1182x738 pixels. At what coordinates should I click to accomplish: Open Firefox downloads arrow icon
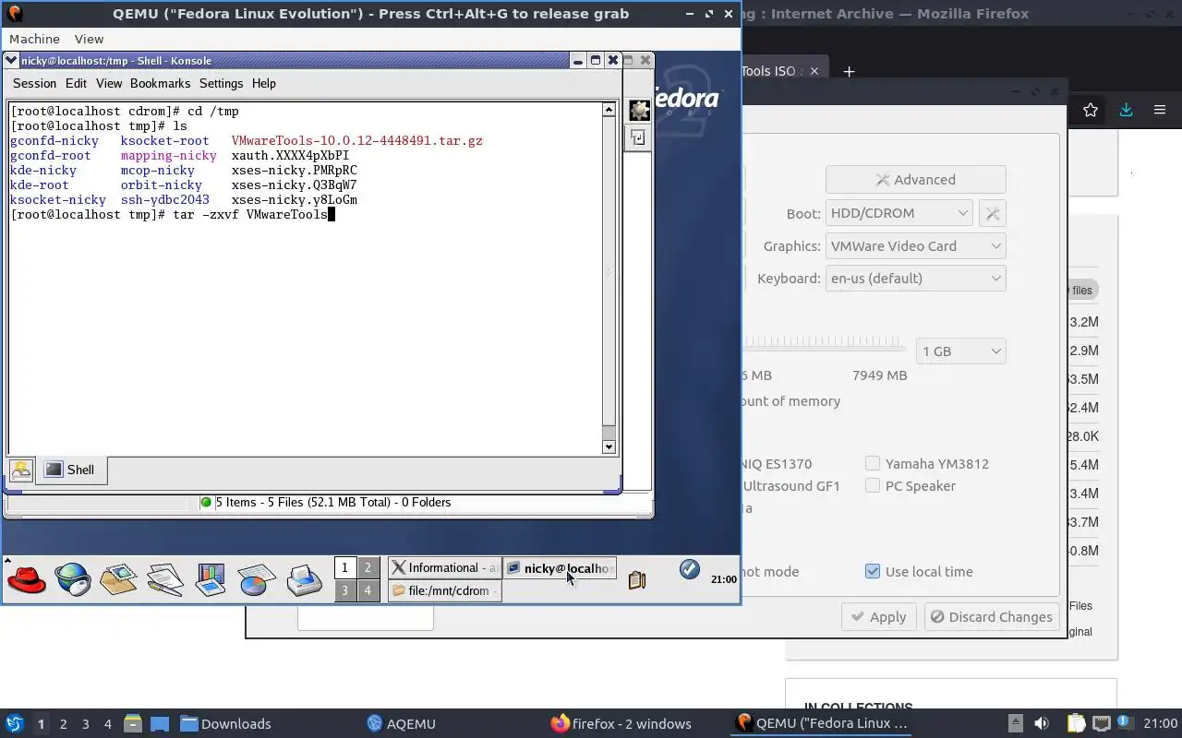pyautogui.click(x=1126, y=111)
